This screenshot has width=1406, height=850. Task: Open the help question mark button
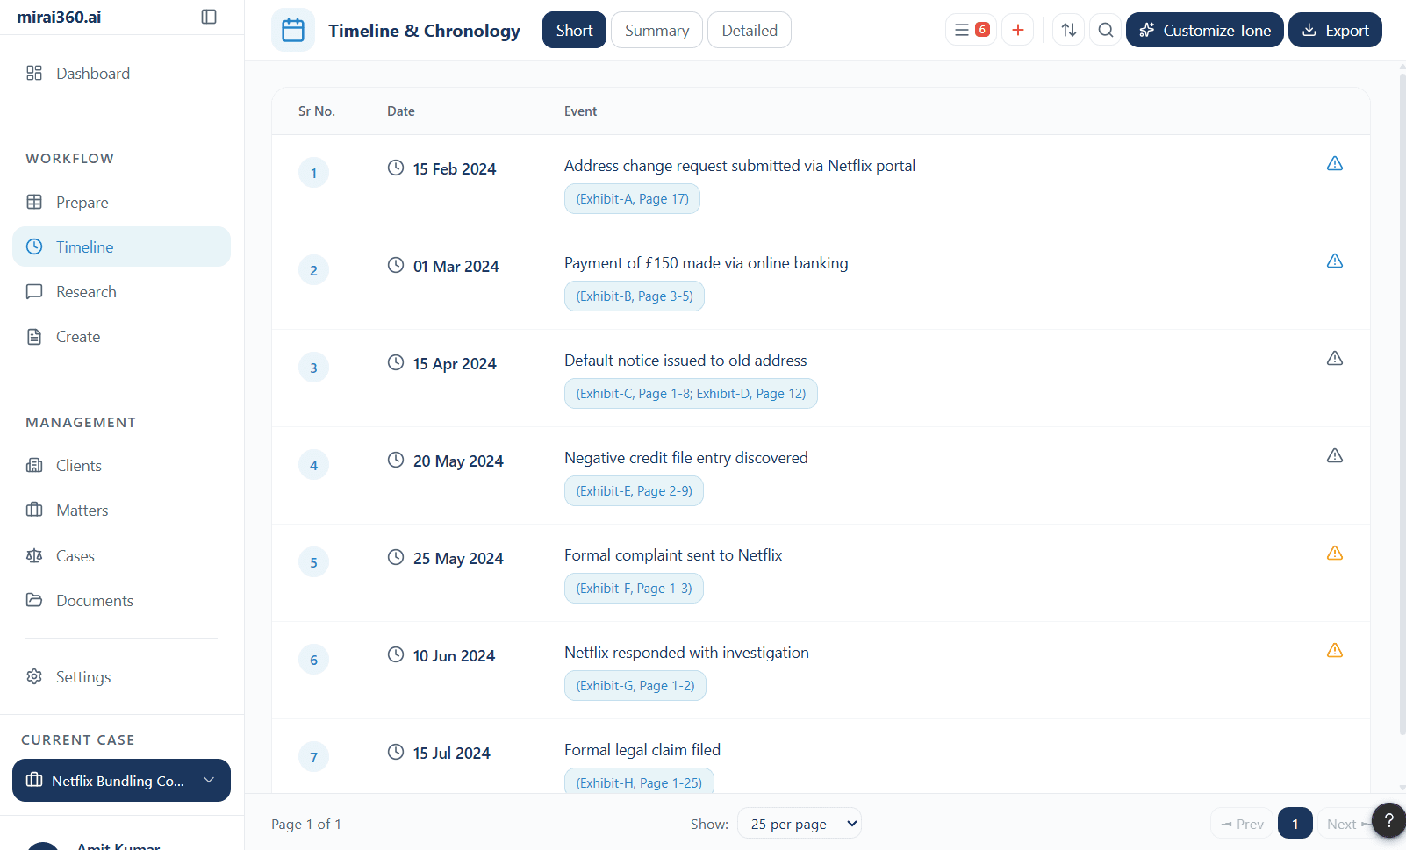point(1388,820)
